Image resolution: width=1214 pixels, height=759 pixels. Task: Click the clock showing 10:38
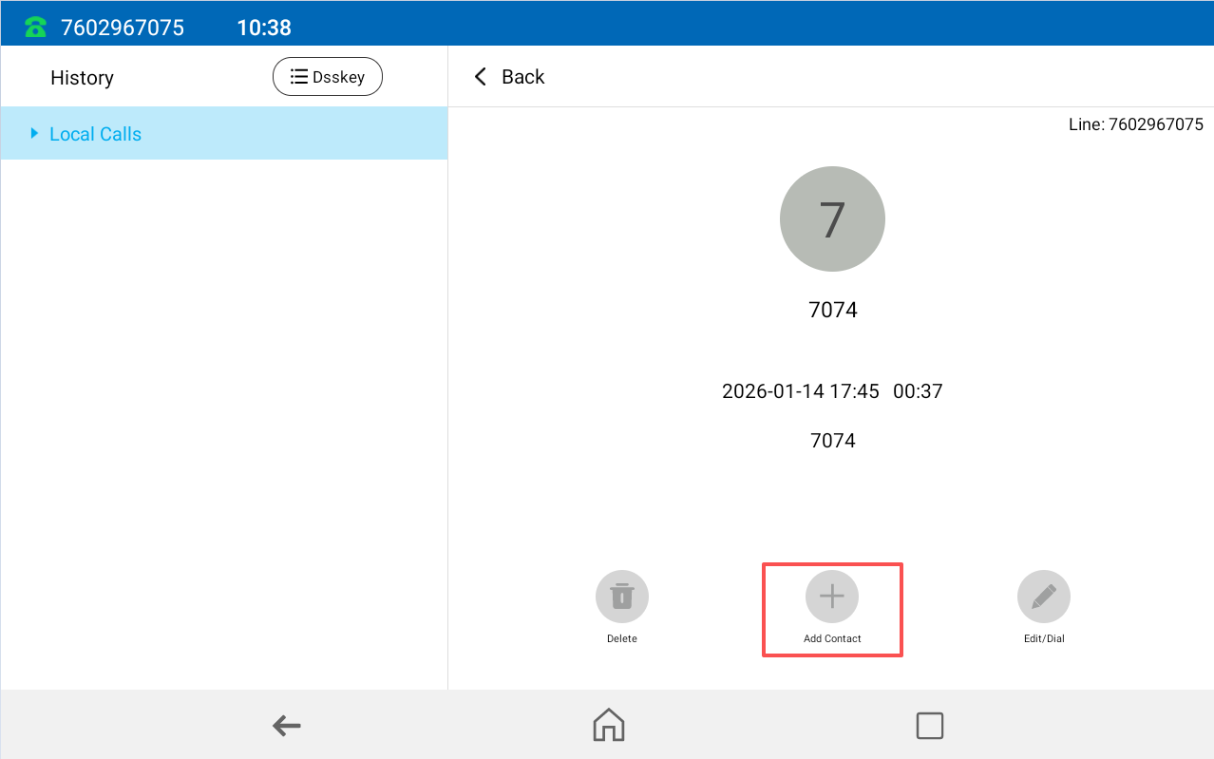tap(264, 28)
